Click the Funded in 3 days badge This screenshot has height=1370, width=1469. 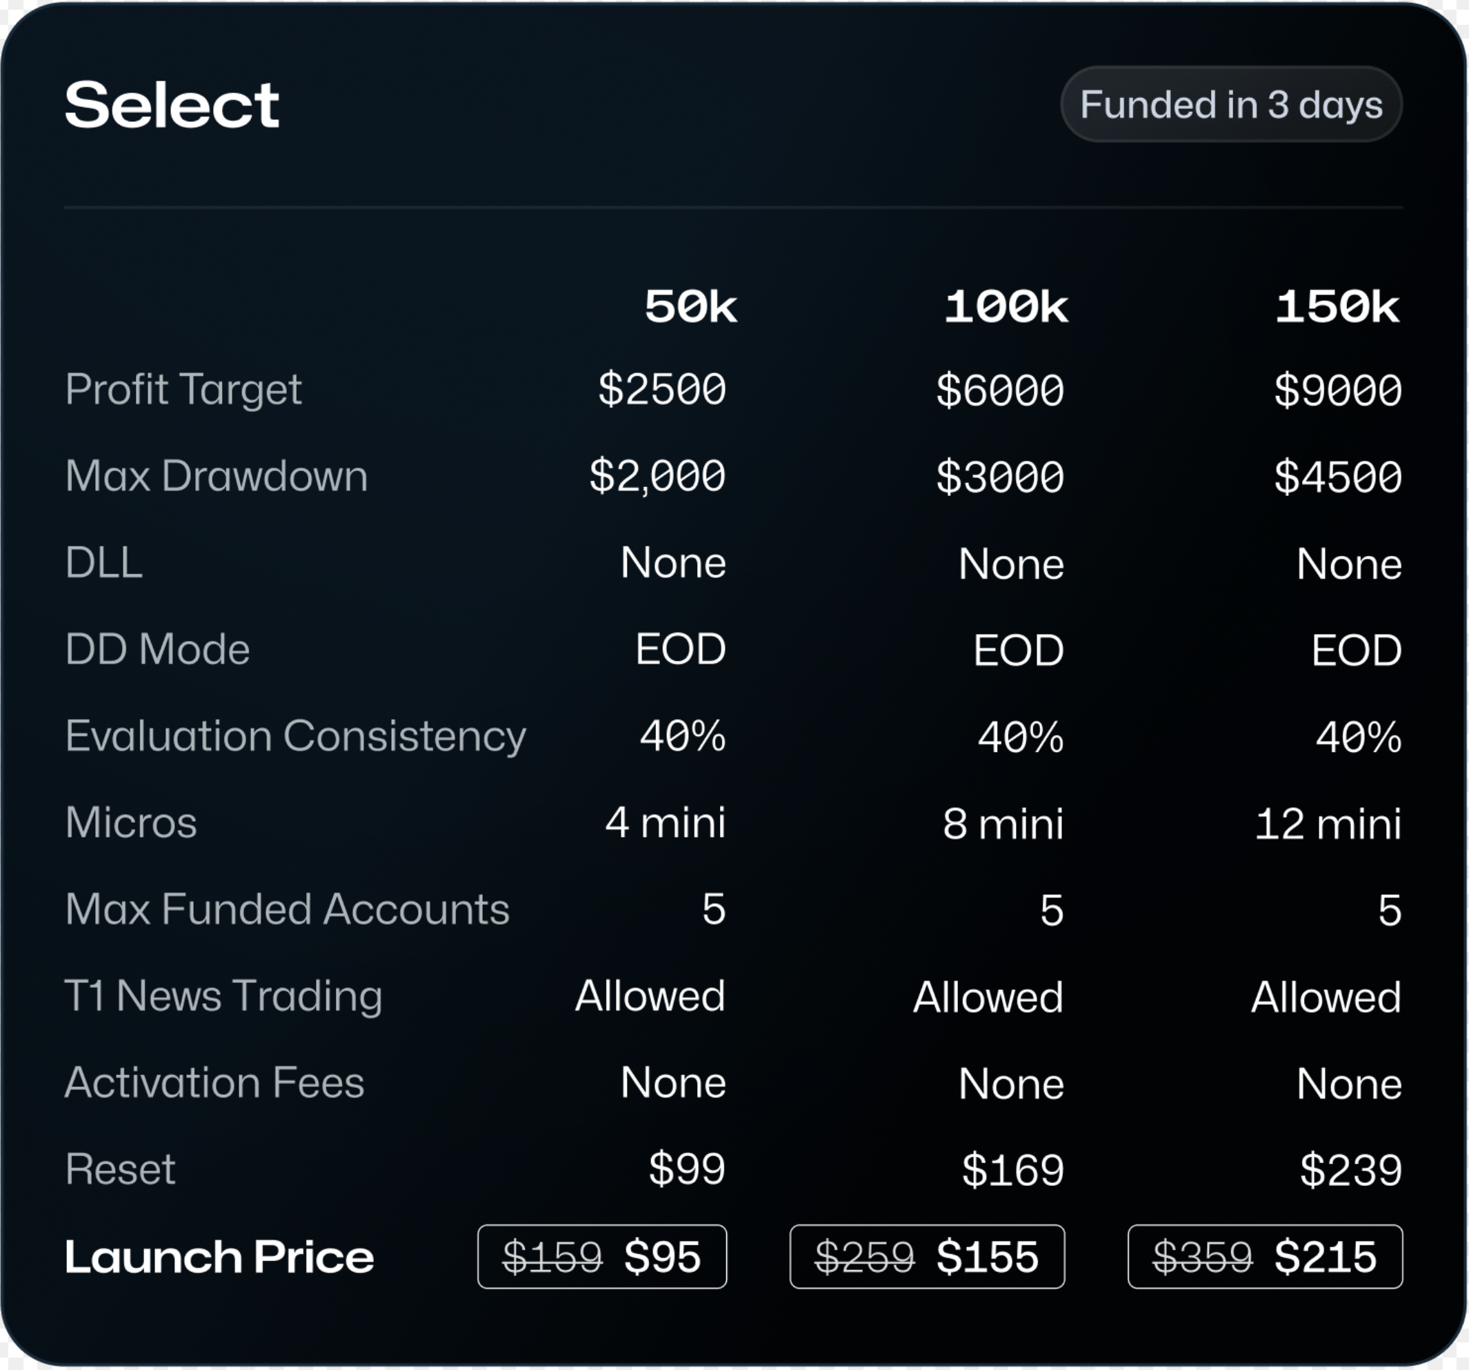click(1231, 104)
